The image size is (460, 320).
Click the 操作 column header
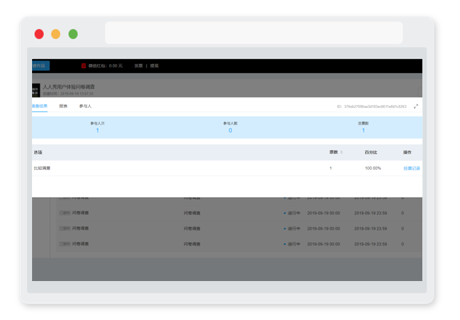pyautogui.click(x=407, y=152)
